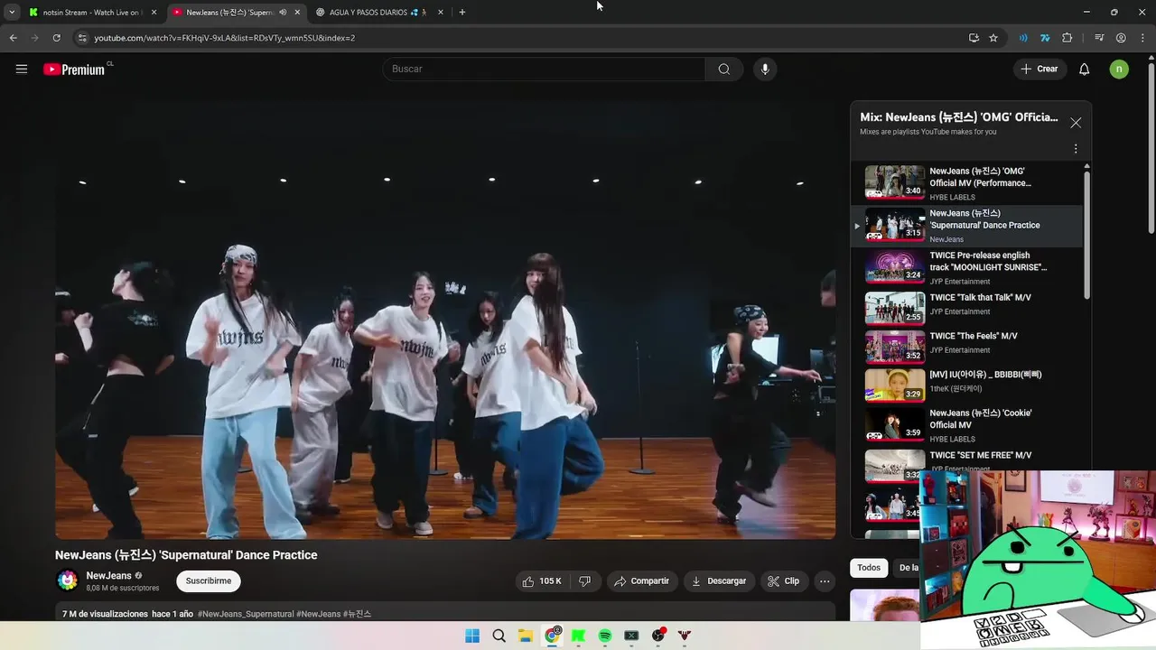This screenshot has width=1156, height=650.
Task: Select the Todos filter chip
Action: click(869, 568)
